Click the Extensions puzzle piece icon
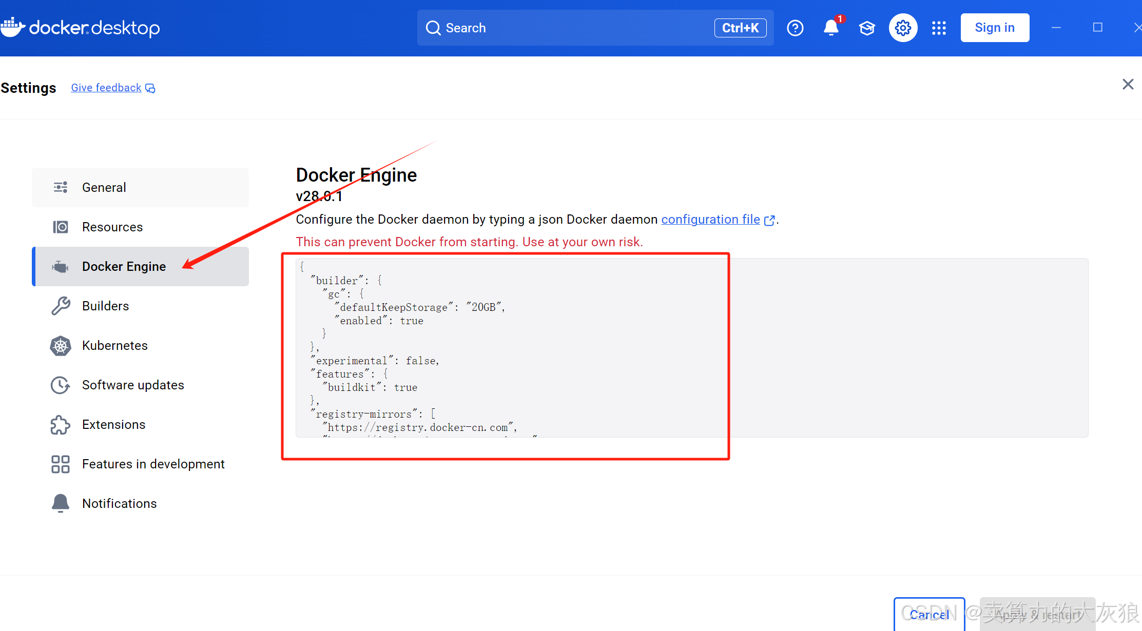Viewport: 1142px width, 631px height. tap(61, 425)
